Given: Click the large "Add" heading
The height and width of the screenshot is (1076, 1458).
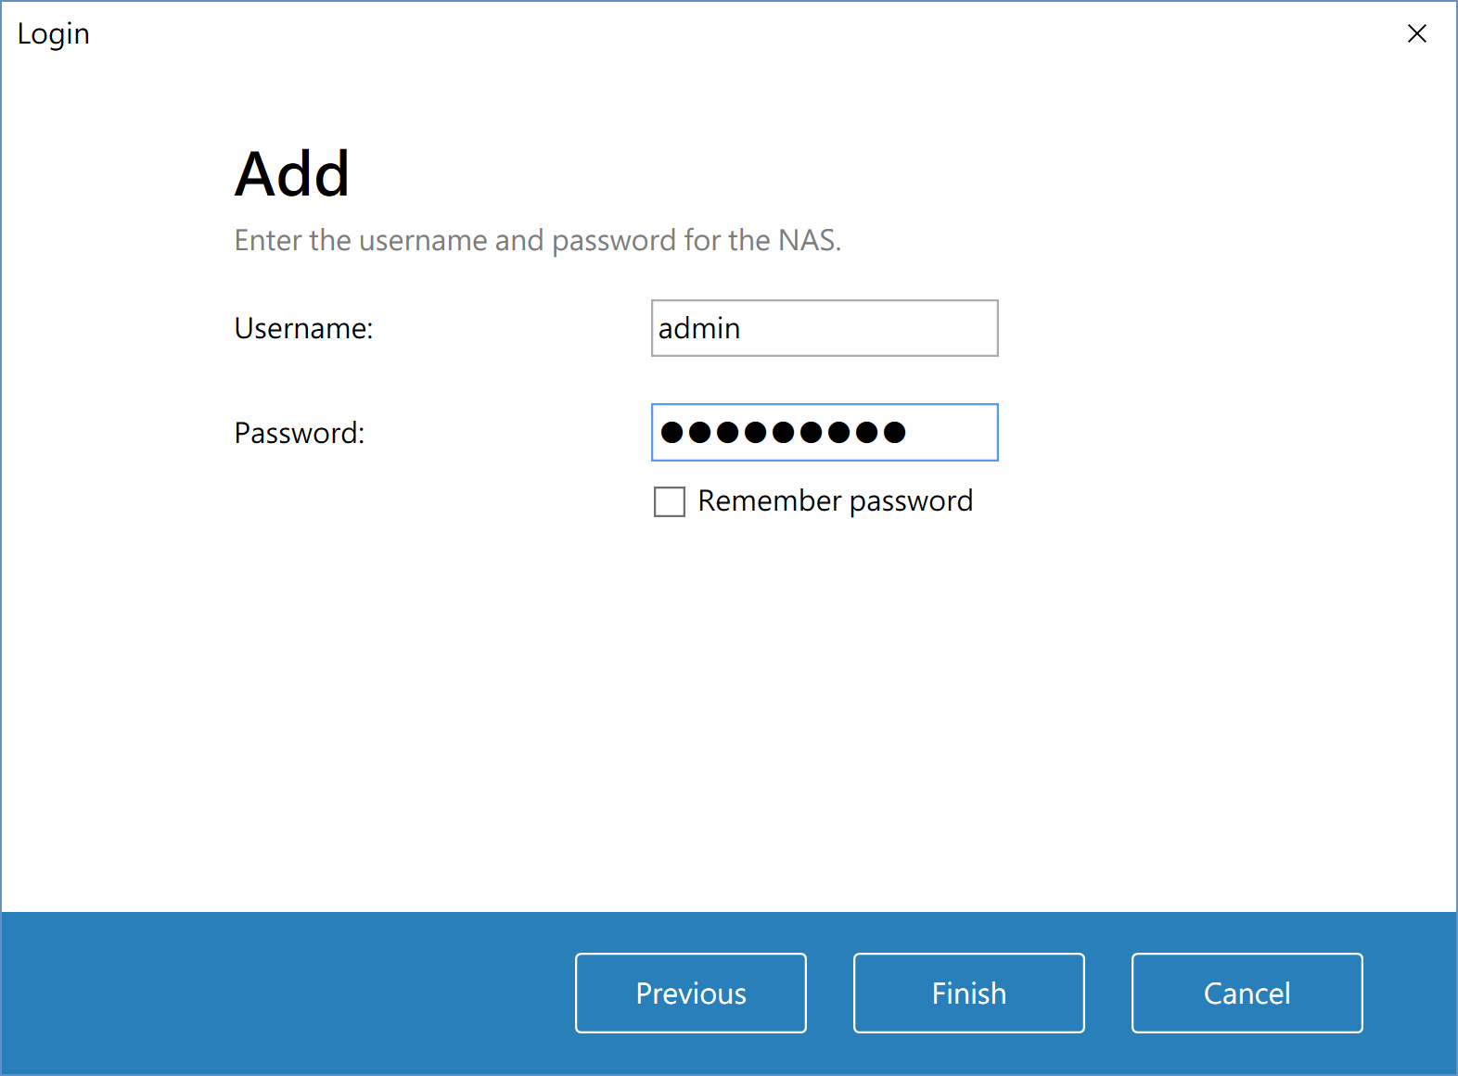Looking at the screenshot, I should point(292,174).
